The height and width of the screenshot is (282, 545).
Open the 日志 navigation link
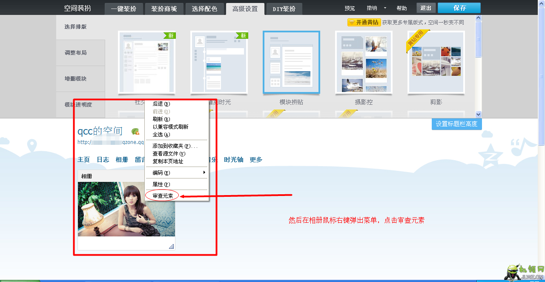coord(103,160)
